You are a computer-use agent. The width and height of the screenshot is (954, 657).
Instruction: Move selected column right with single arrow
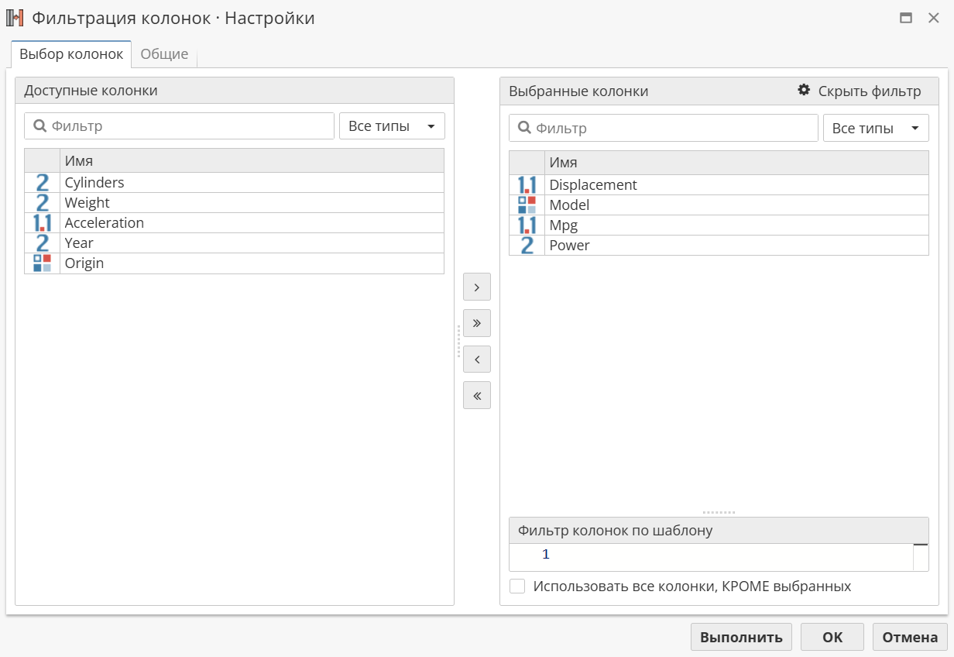pos(476,287)
